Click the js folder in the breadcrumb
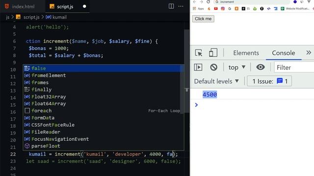Image resolution: width=314 pixels, height=176 pixels. [8, 17]
